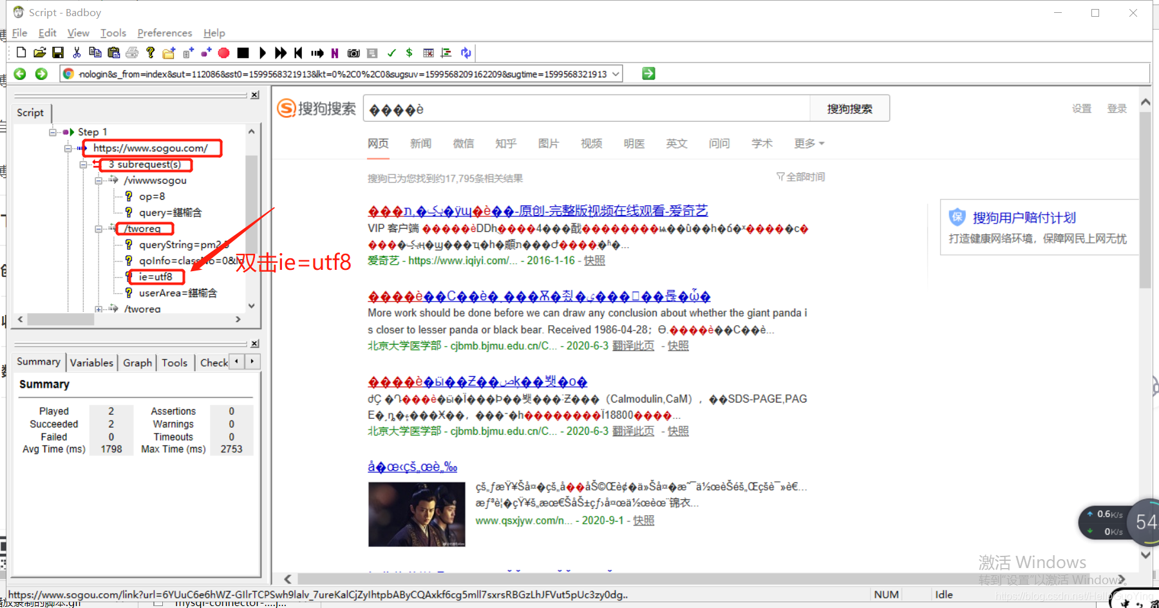Click the Sogou search text box
This screenshot has height=608, width=1159.
587,109
